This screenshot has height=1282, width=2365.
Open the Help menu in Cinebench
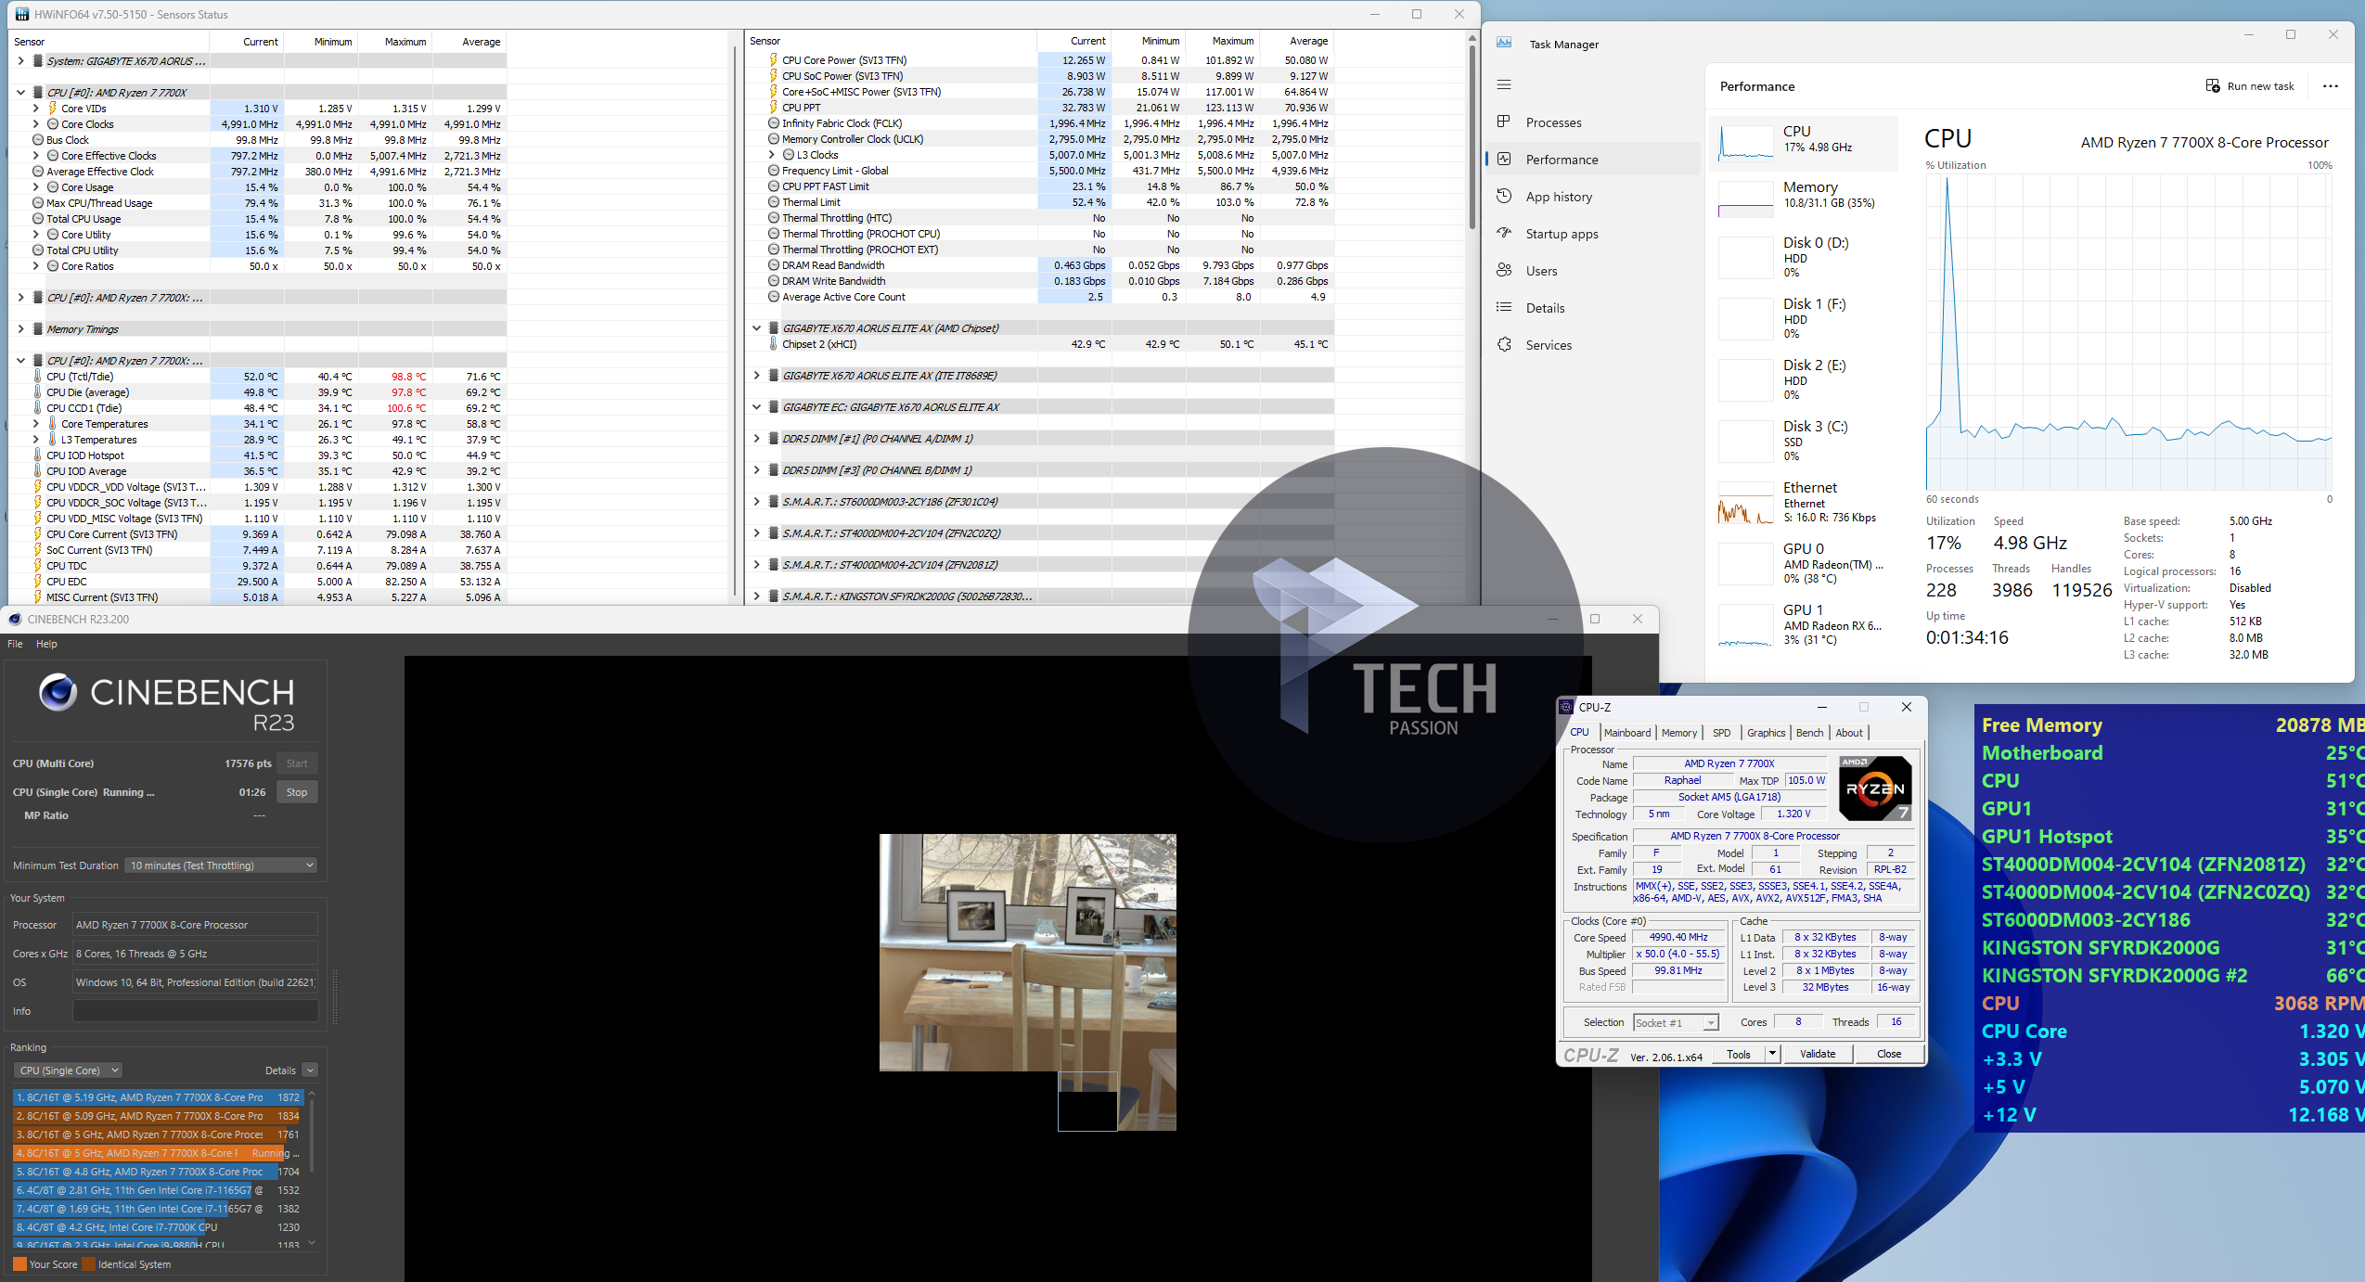tap(46, 643)
